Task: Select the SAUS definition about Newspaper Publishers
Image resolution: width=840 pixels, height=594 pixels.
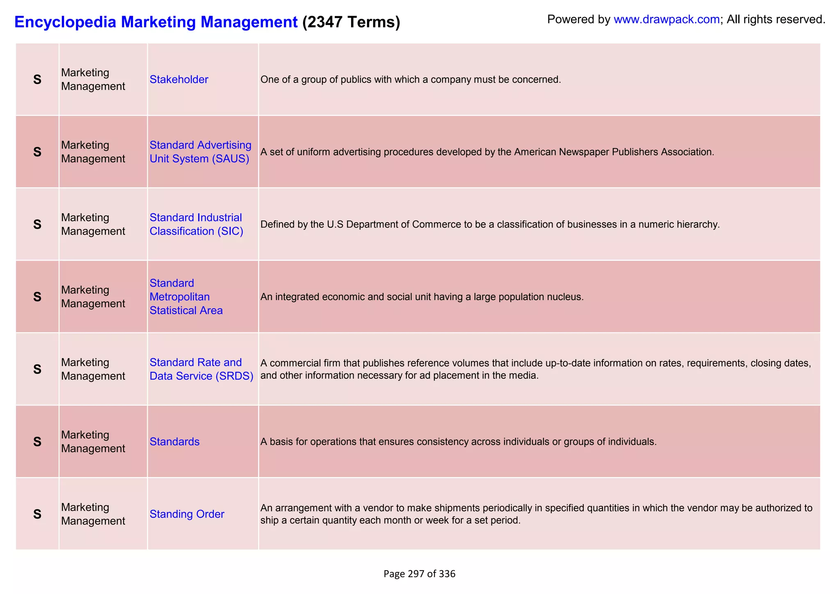Action: [x=487, y=152]
